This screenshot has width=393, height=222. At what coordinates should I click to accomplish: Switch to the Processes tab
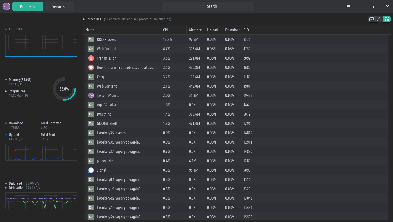point(27,6)
